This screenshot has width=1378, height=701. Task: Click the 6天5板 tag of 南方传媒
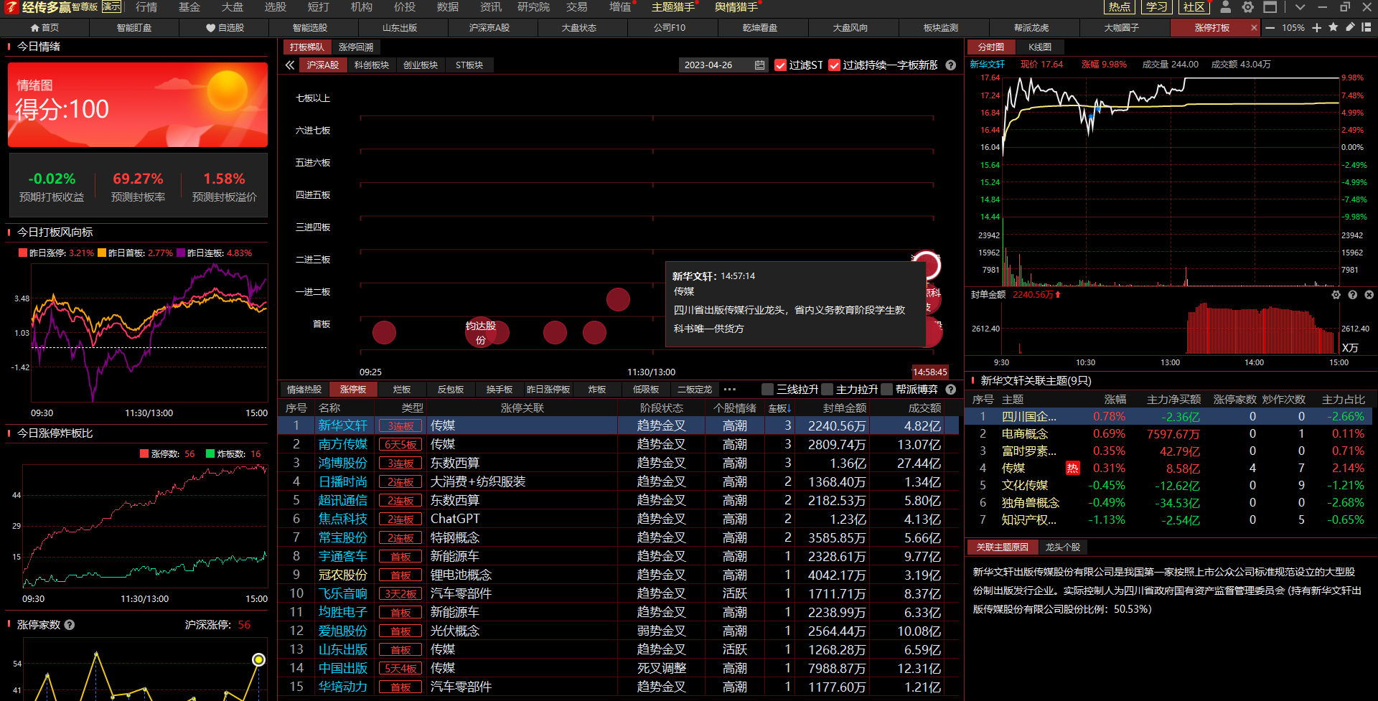(x=400, y=445)
